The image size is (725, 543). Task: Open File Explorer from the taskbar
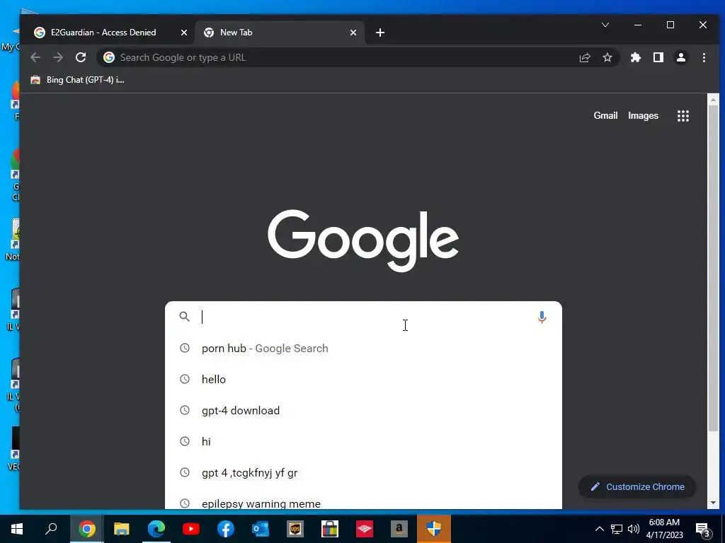[122, 529]
